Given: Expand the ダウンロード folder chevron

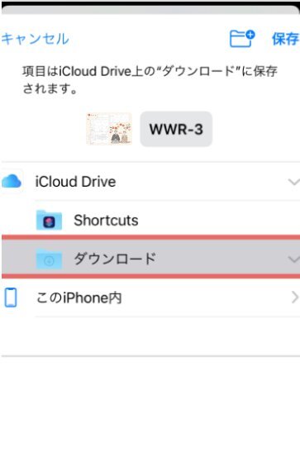Looking at the screenshot, I should (x=293, y=259).
